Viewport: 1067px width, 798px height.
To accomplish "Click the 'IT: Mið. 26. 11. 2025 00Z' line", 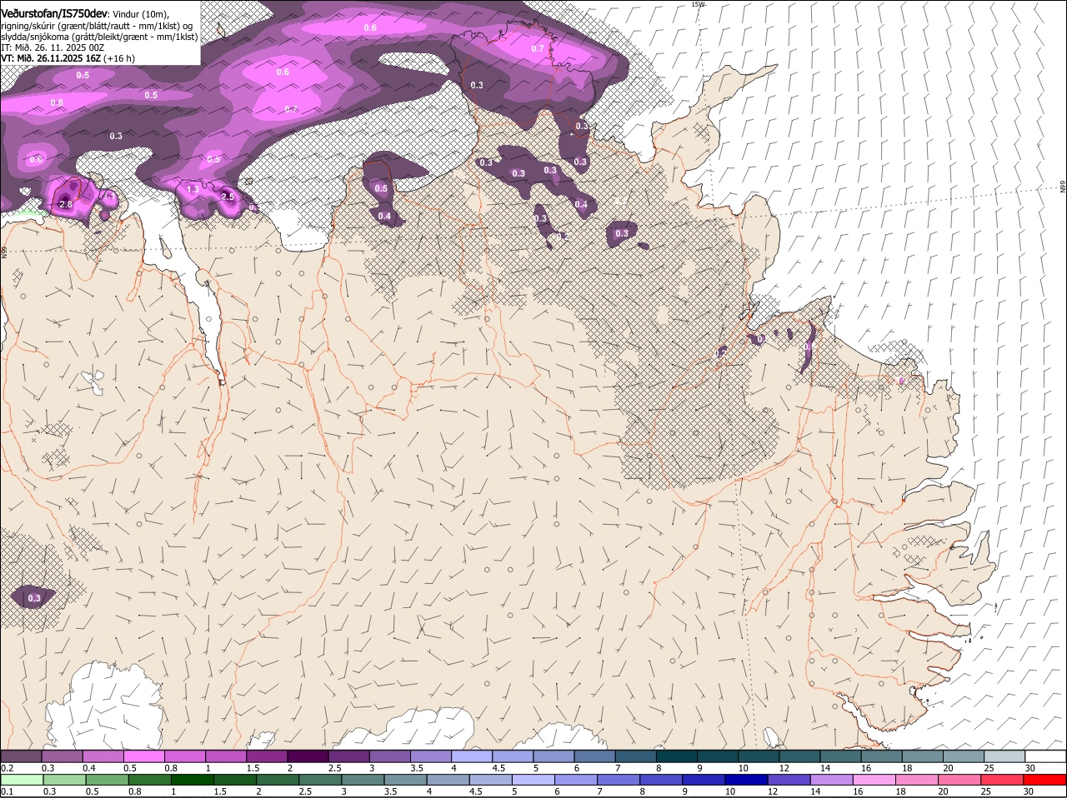I will (x=53, y=47).
